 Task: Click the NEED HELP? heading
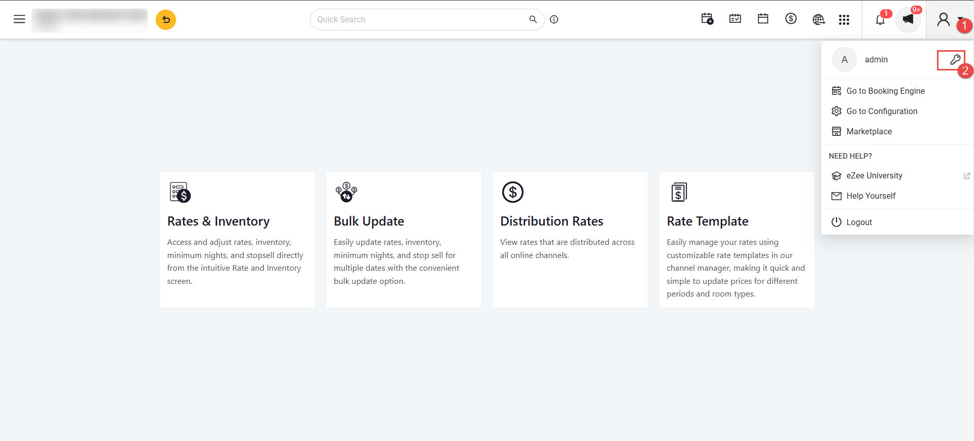(850, 156)
